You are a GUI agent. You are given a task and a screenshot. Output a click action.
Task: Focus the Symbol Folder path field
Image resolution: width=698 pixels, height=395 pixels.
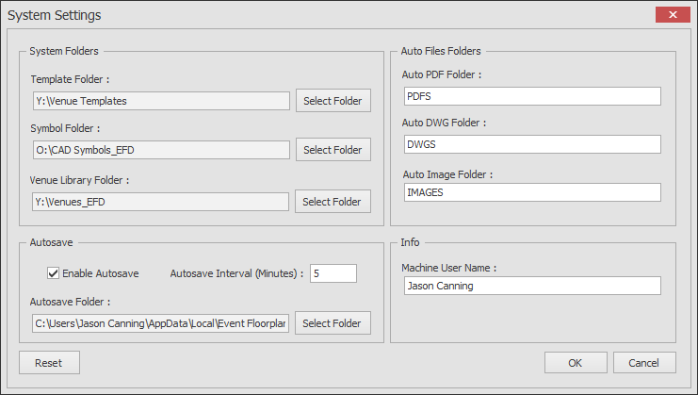tap(161, 150)
